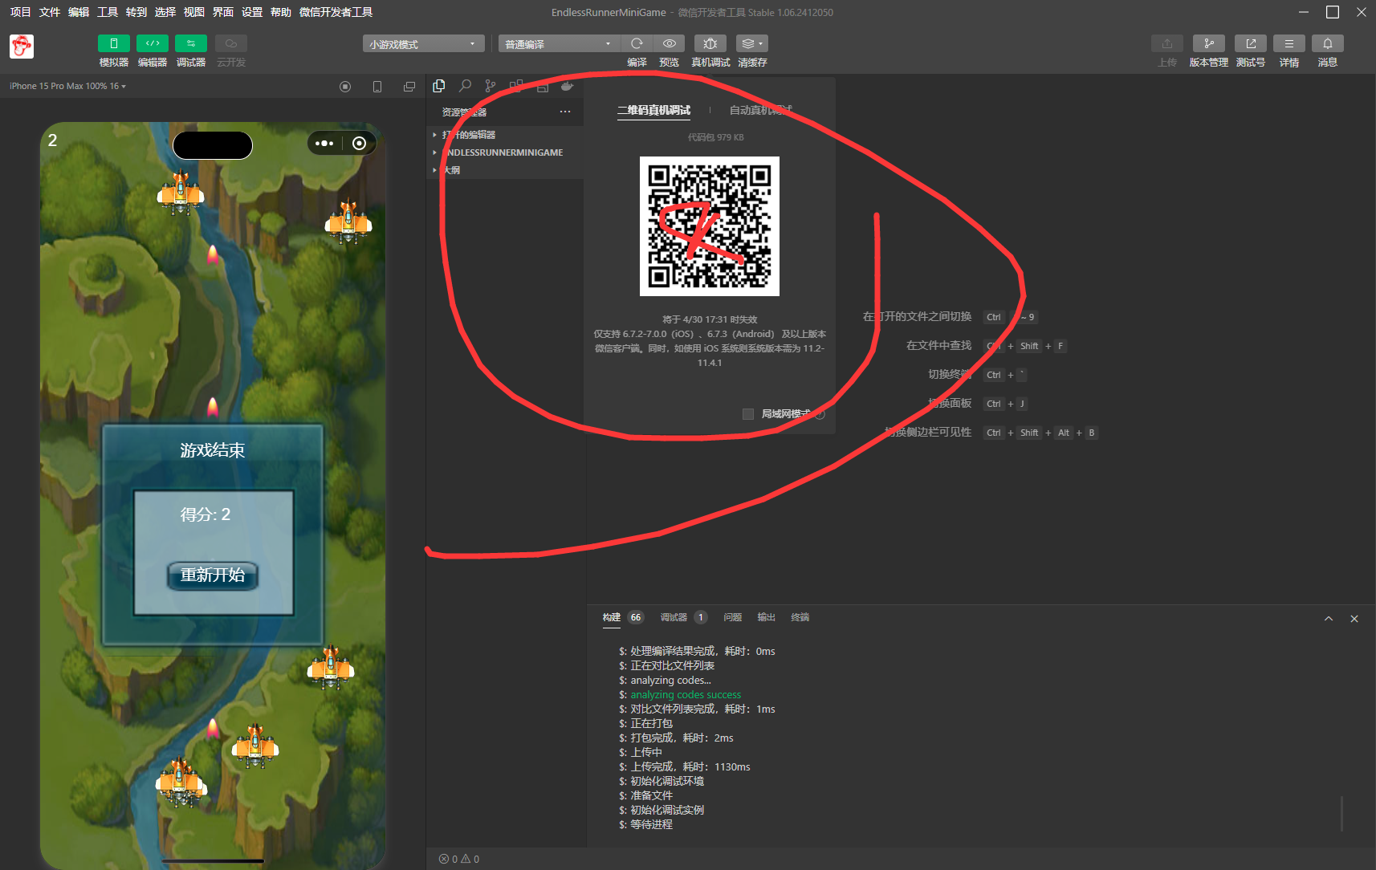
Task: Click the detach simulator window icon
Action: (409, 87)
